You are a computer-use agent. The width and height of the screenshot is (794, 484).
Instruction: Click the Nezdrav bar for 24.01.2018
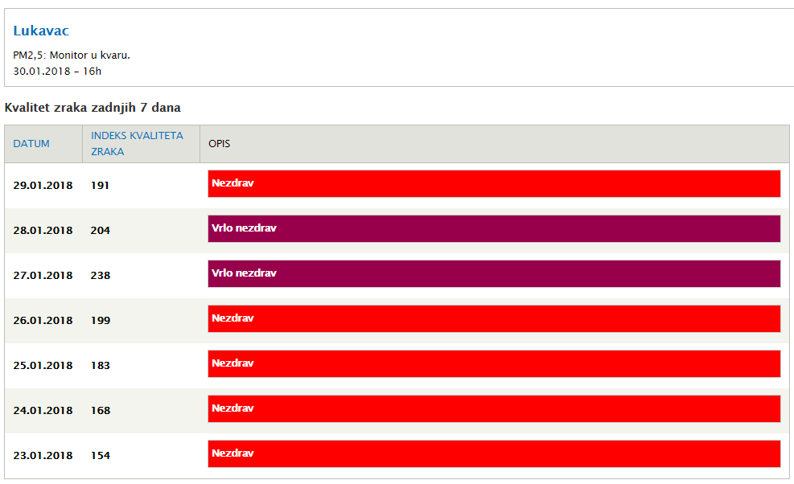pos(494,408)
